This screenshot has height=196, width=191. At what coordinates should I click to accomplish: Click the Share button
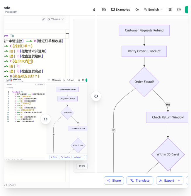pos(114,180)
